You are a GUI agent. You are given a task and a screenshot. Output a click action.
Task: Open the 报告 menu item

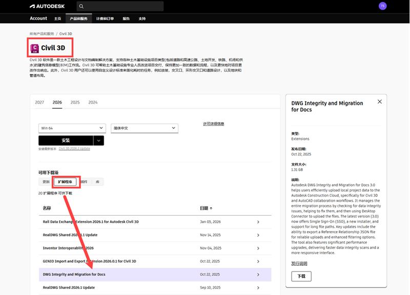click(x=126, y=18)
